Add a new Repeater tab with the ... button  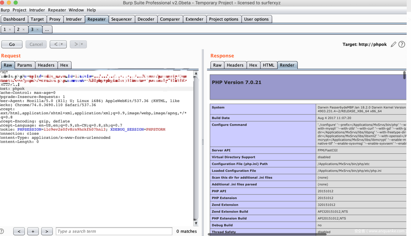[47, 30]
